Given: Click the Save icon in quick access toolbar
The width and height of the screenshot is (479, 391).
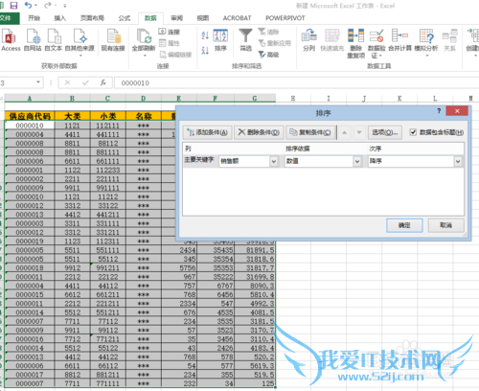Looking at the screenshot, I should (13, 6).
